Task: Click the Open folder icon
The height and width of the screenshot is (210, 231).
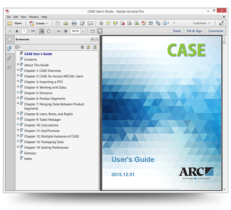Action: pos(10,23)
